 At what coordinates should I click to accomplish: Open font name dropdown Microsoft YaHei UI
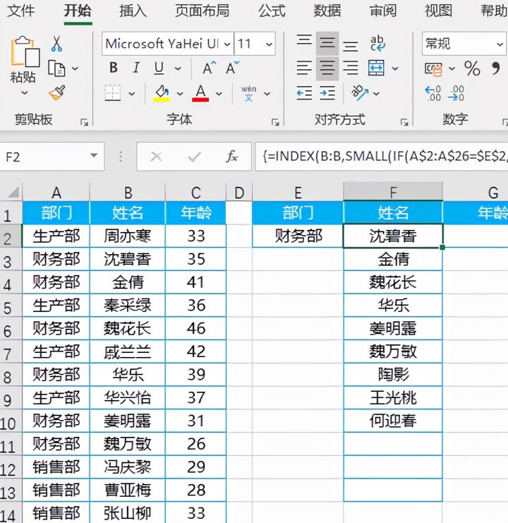coord(227,44)
